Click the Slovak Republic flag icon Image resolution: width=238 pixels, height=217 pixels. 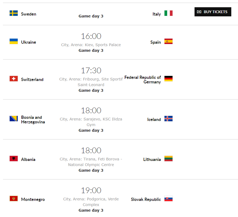tap(169, 198)
